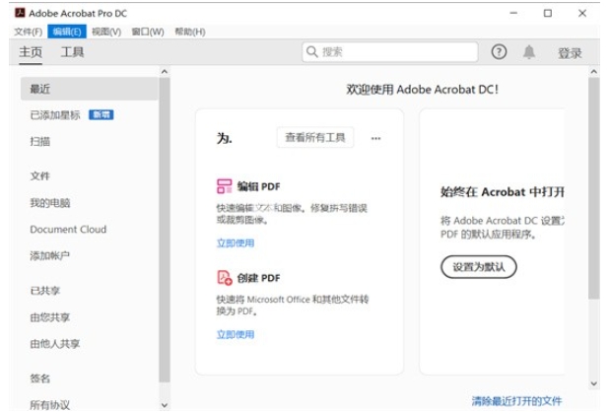The height and width of the screenshot is (414, 609).
Task: Select 添加帐户 in the sidebar
Action: click(x=49, y=255)
